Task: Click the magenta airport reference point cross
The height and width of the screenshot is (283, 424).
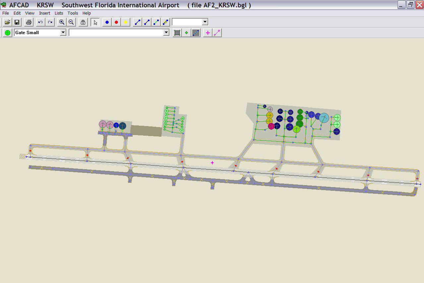Action: click(212, 163)
